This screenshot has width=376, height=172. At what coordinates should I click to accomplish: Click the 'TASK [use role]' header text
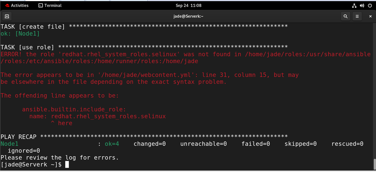pos(28,47)
